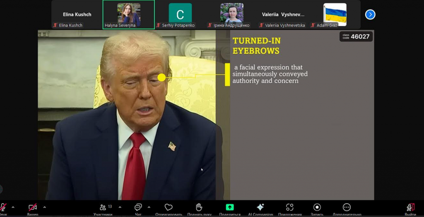Start sharing with green Share button
Viewport: 424px width, 217px height.
(230, 207)
